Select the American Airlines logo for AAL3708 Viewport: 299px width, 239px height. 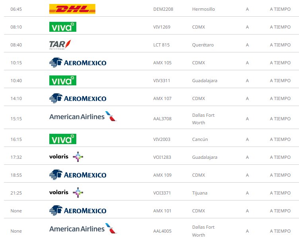[83, 116]
